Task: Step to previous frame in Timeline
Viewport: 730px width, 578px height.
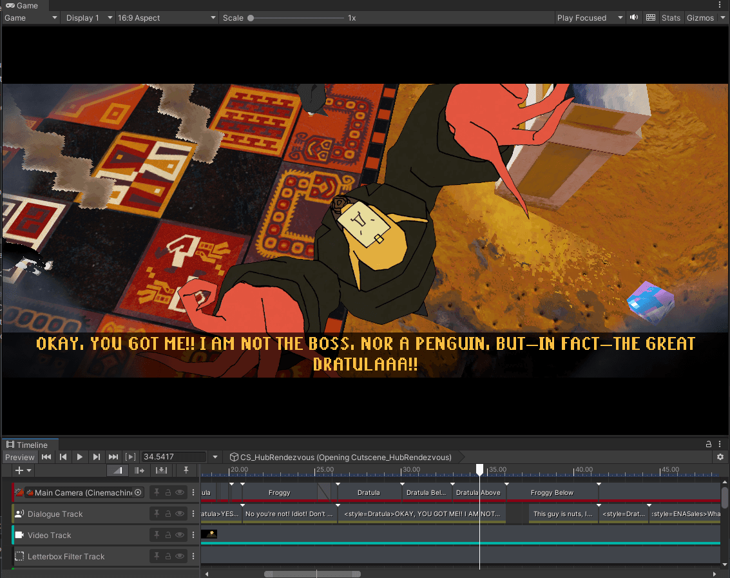Action: pos(63,457)
